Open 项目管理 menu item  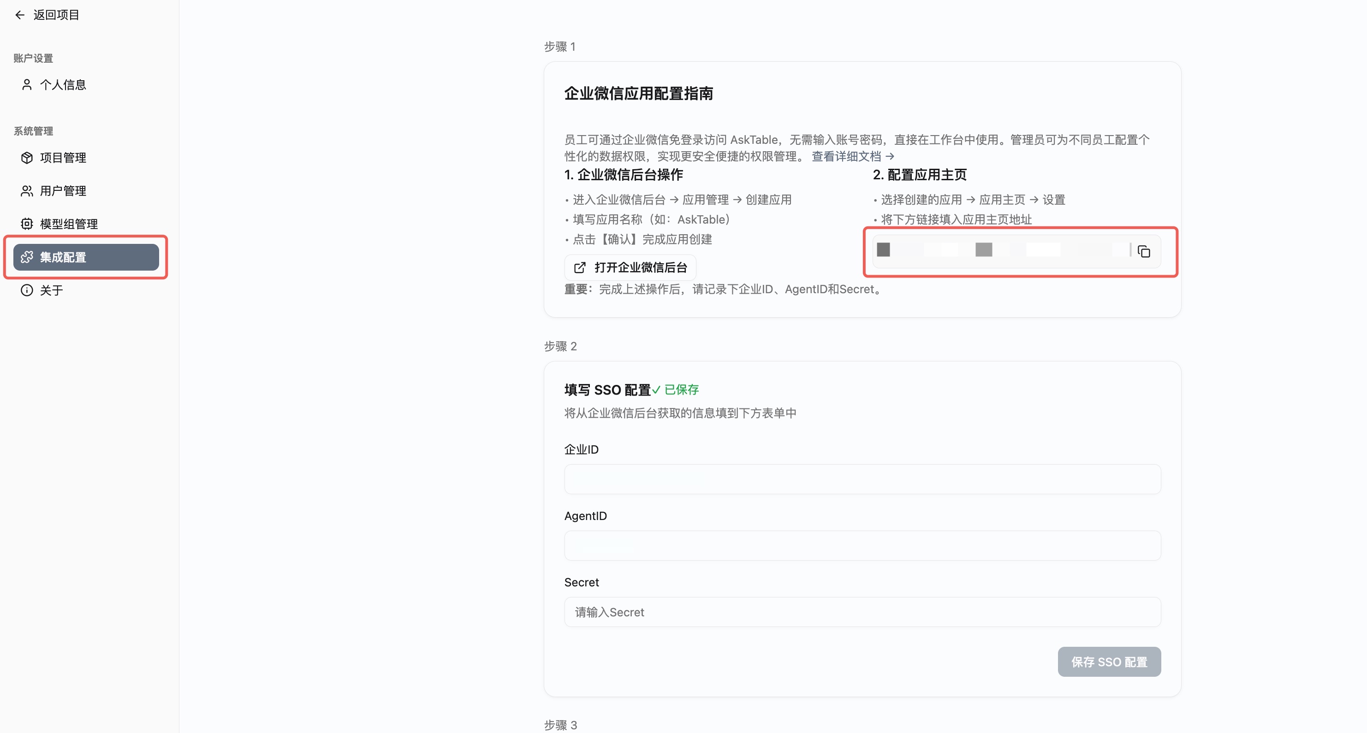click(63, 158)
